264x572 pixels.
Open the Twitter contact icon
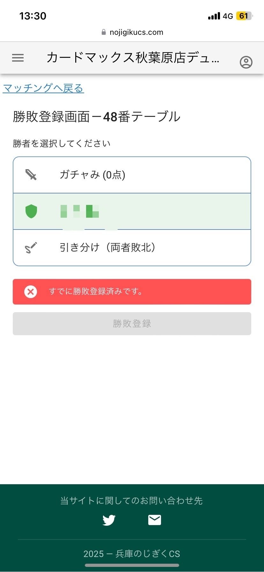pos(109,520)
